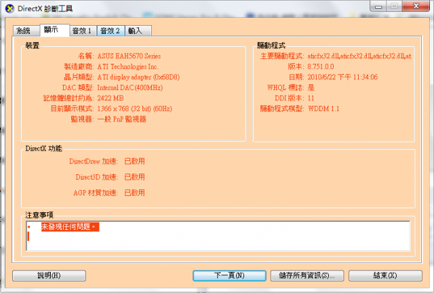
Task: Click the 名稱 label
Action: (86, 56)
